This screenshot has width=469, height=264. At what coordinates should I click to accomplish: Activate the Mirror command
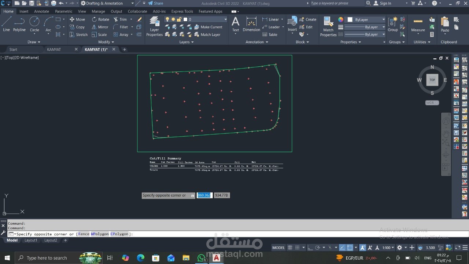point(100,27)
